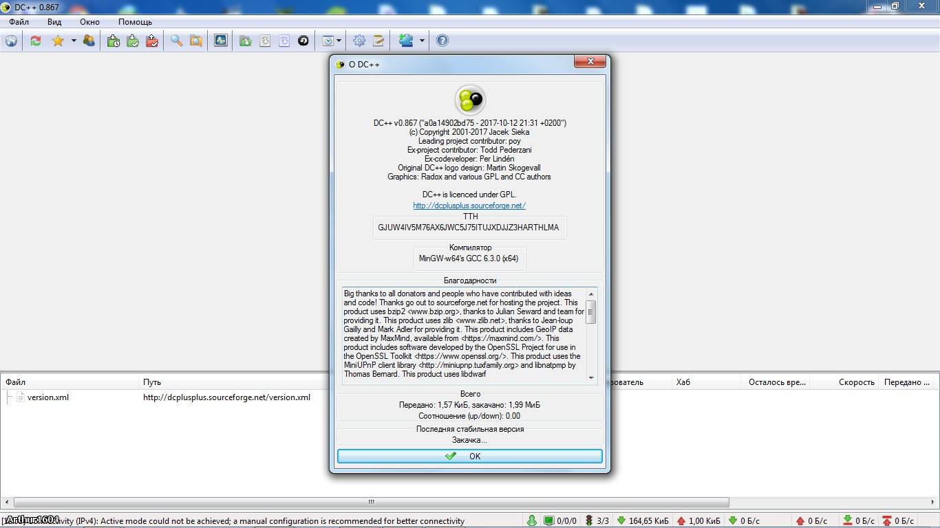Image resolution: width=940 pixels, height=528 pixels.
Task: Click the uploaded 1,00 КиБ status
Action: point(698,520)
